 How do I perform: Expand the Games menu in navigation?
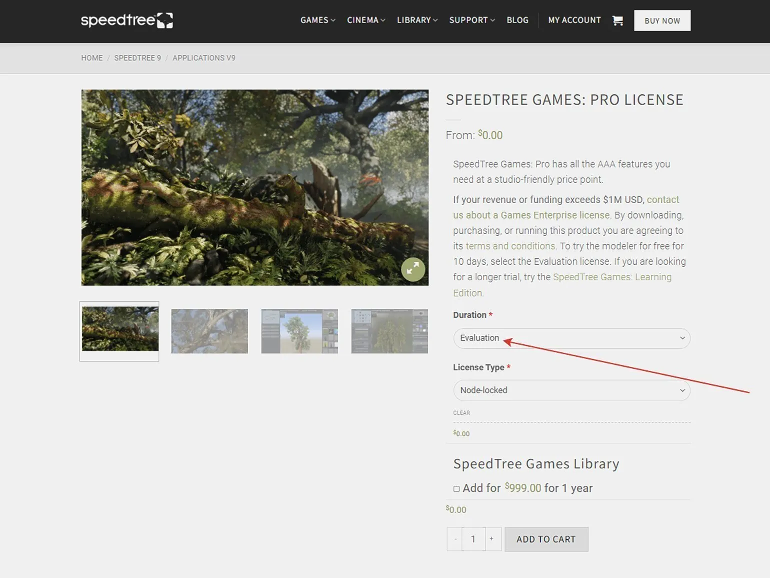[x=317, y=21]
